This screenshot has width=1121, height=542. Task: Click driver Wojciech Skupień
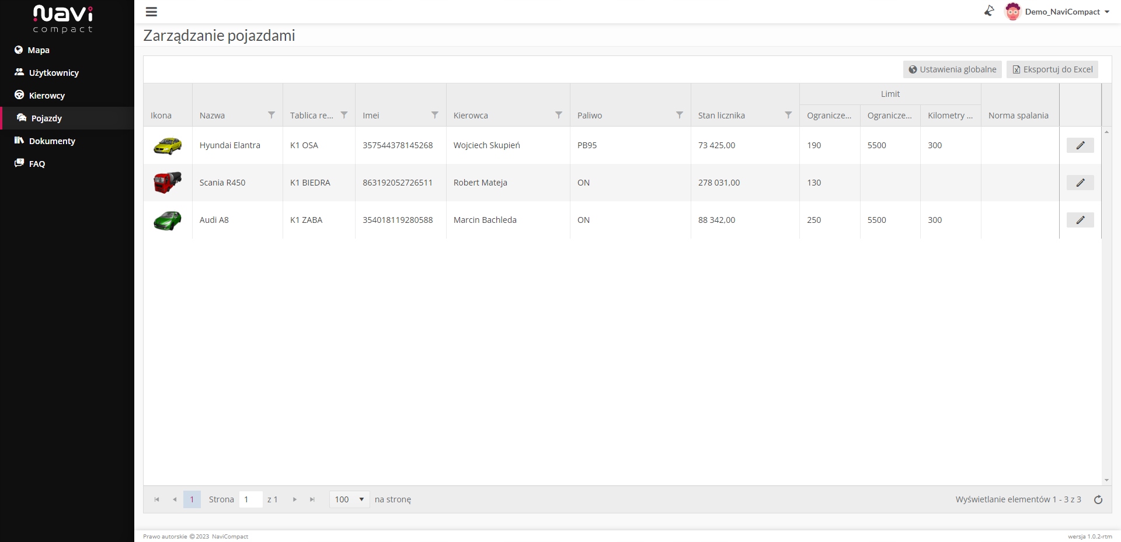[x=487, y=145]
